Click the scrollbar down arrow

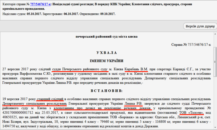(214, 128)
